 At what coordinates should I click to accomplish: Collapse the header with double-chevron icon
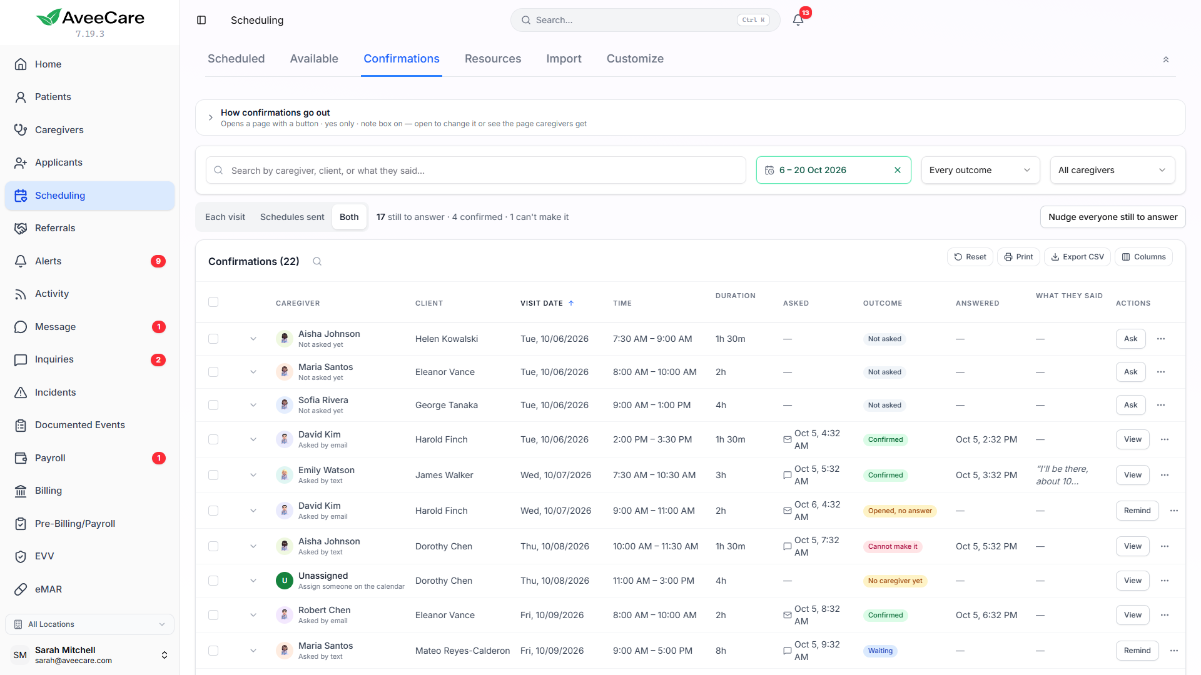[1166, 59]
